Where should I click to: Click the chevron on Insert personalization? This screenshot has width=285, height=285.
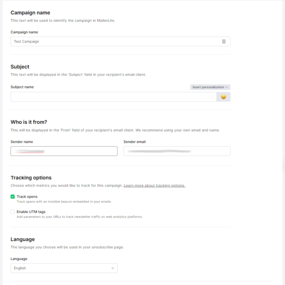point(227,87)
